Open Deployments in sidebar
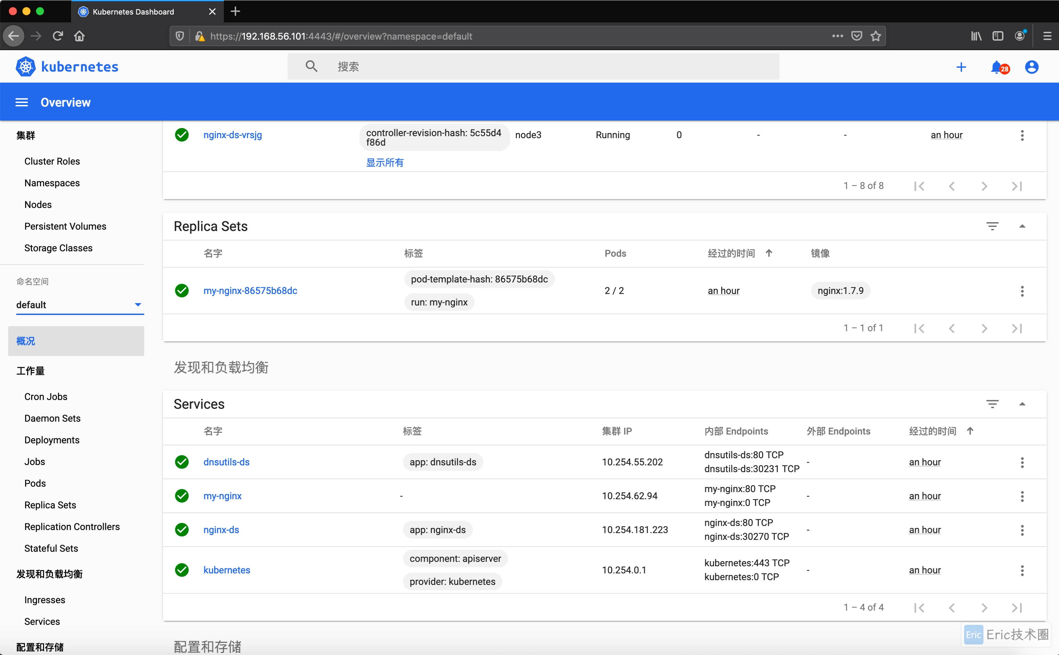The width and height of the screenshot is (1059, 655). pos(51,440)
